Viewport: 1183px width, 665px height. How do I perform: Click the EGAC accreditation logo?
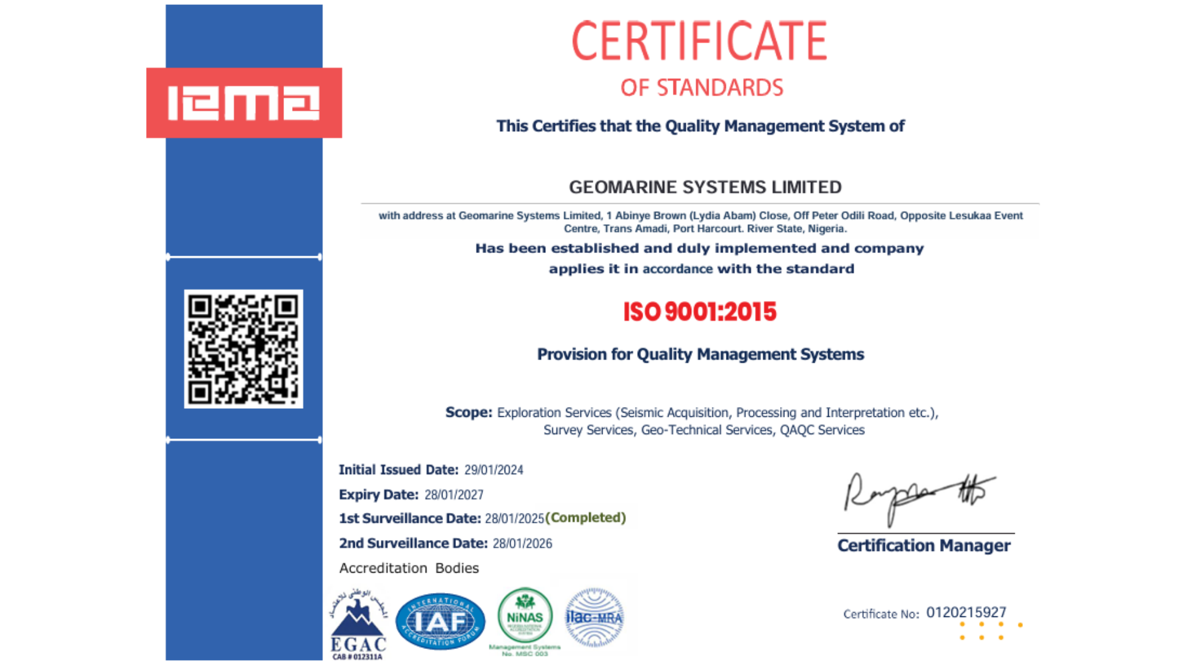358,624
